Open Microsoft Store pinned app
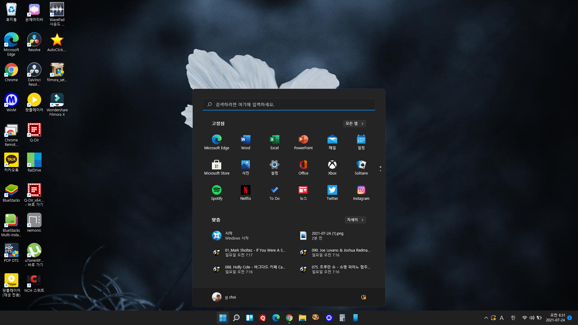Viewport: 578px width, 325px height. point(217,167)
